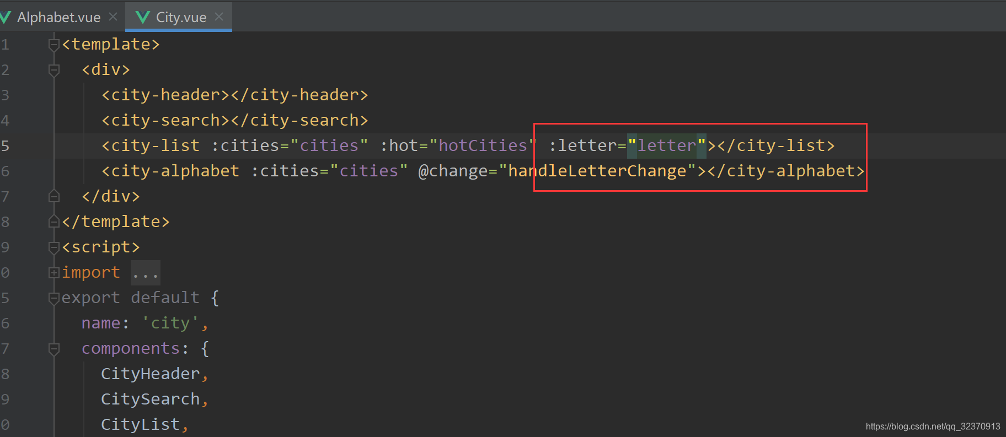This screenshot has height=437, width=1006.
Task: Close the Alphabet.vue tab
Action: tap(113, 17)
